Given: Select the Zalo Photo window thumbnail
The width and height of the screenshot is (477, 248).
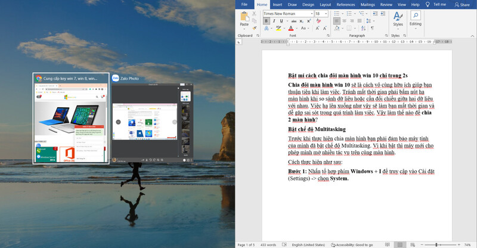Looking at the screenshot, I should 152,119.
